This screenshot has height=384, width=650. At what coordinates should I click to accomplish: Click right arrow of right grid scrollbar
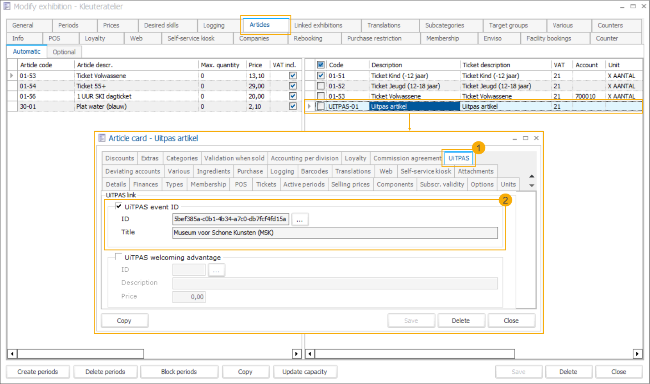(x=637, y=354)
